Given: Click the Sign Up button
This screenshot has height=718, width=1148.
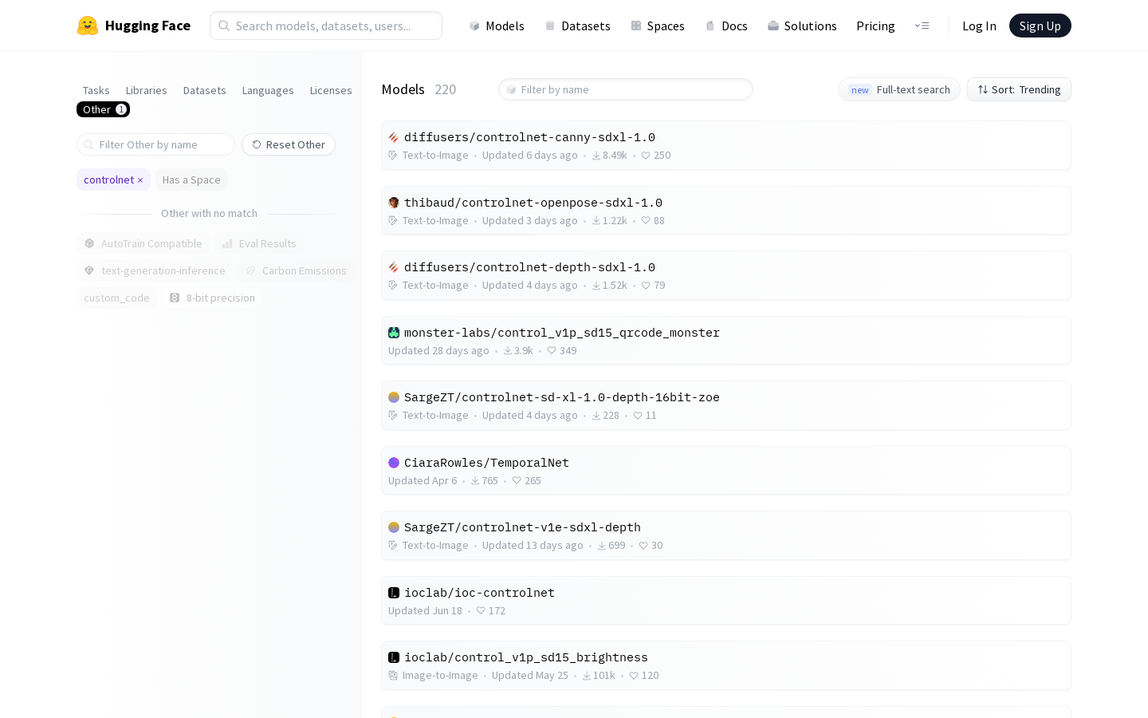Looking at the screenshot, I should tap(1040, 26).
